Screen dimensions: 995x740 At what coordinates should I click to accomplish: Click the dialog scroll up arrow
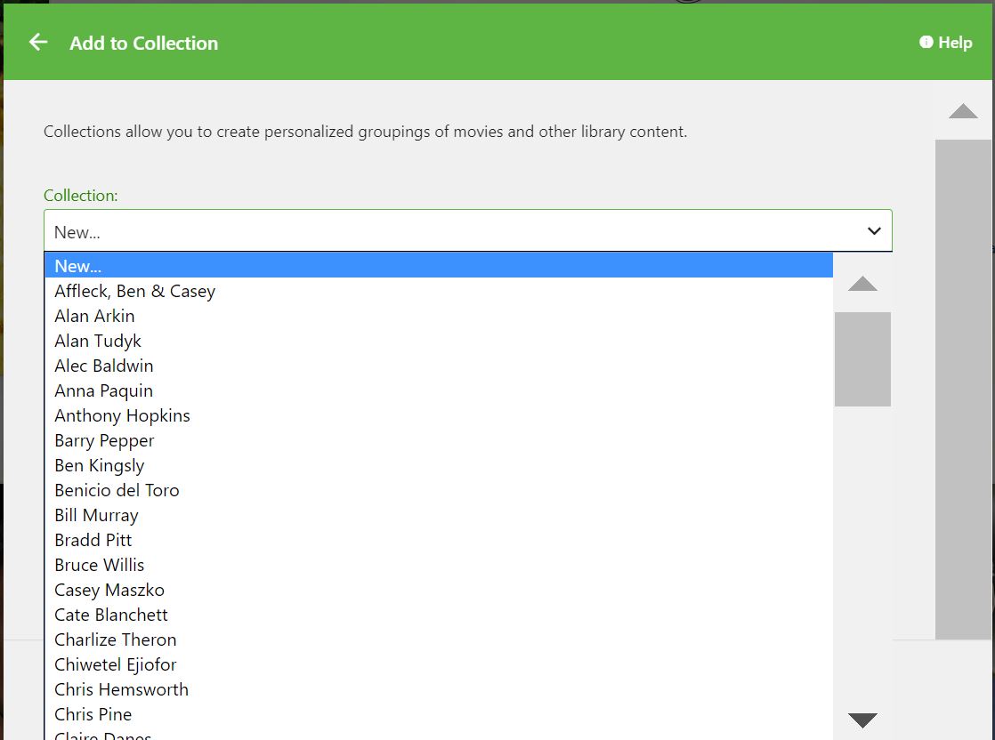point(963,111)
